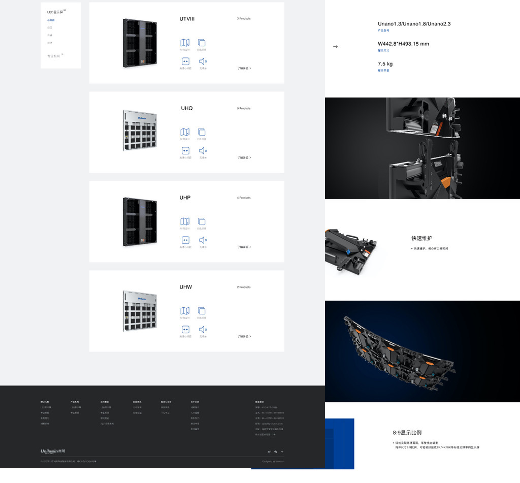Click the back-to-top arrow icon in footer

click(x=282, y=452)
